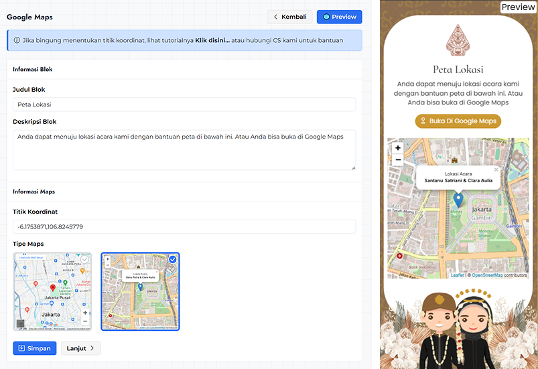The width and height of the screenshot is (538, 369).
Task: Click the Tipe Maps label
Action: 28,244
